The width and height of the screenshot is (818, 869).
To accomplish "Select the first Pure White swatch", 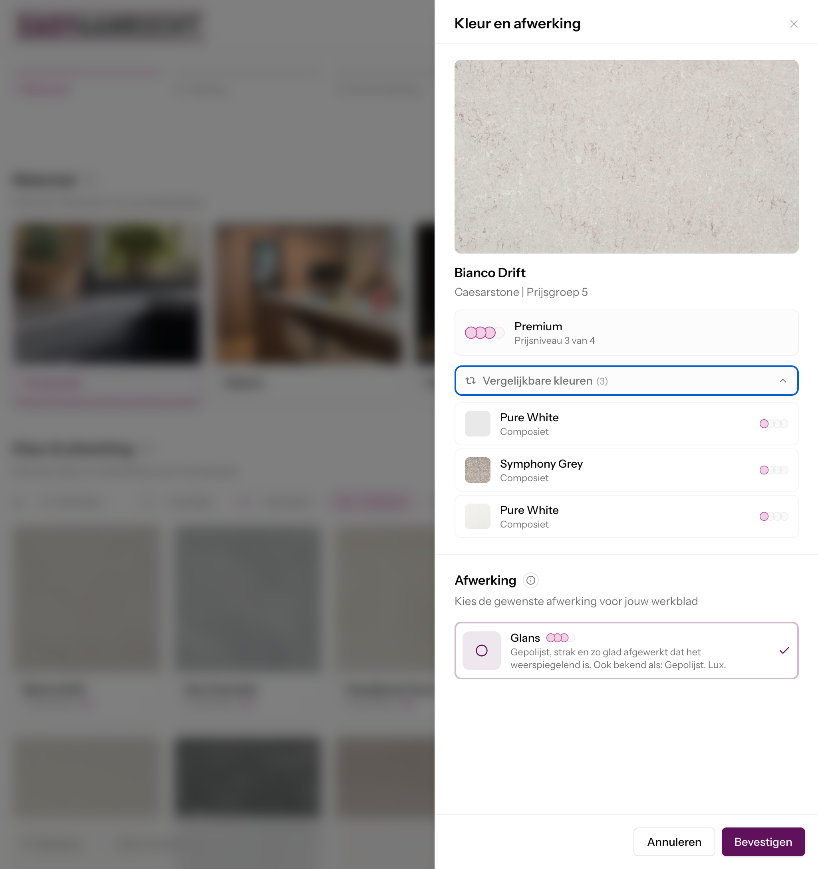I will click(x=477, y=424).
